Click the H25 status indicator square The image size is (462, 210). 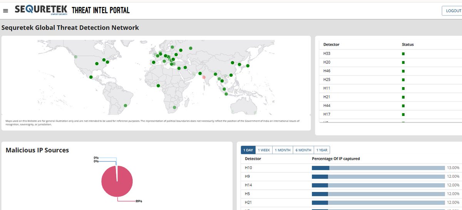coord(403,80)
